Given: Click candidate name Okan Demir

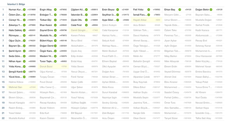Looking at the screenshot, I should click(x=139, y=118).
